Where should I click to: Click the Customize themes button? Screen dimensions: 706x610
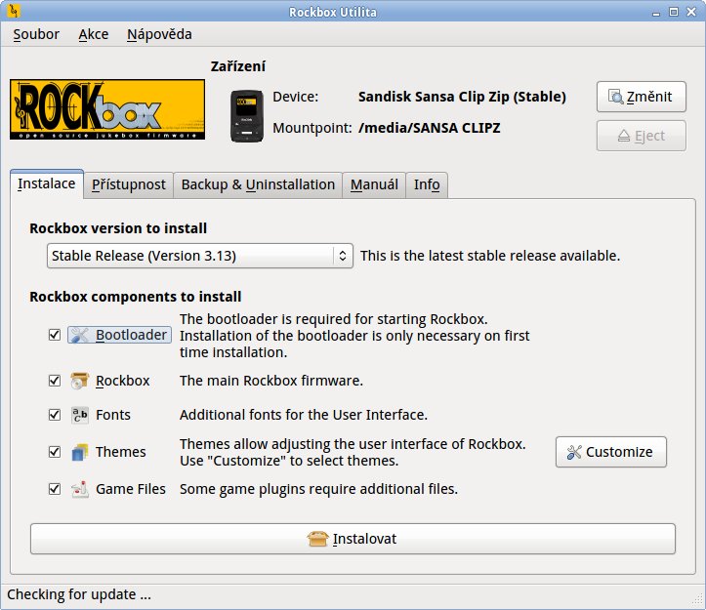611,452
